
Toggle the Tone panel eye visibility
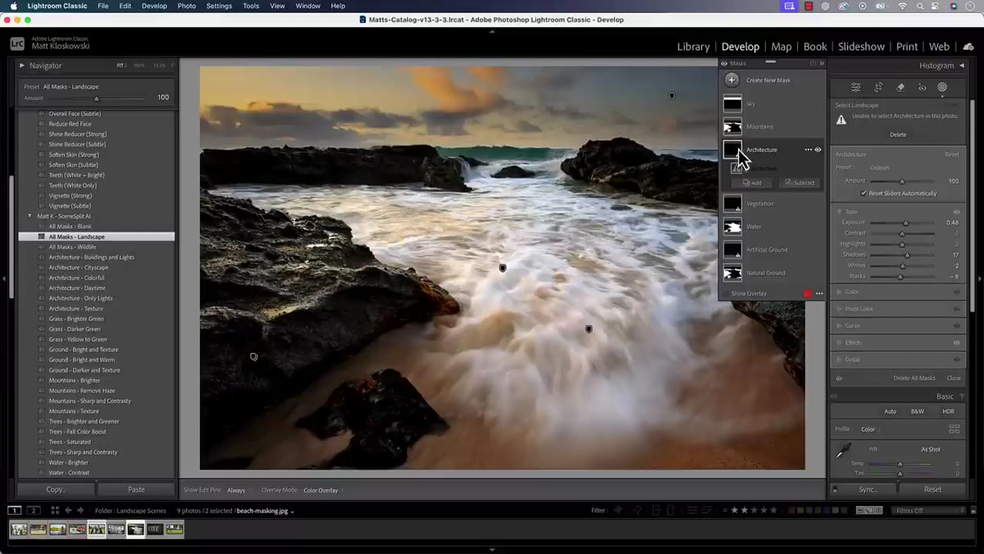[956, 211]
